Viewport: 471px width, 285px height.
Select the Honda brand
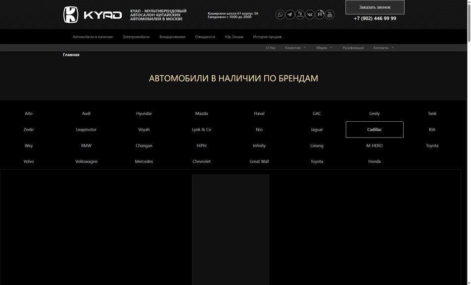pos(375,162)
